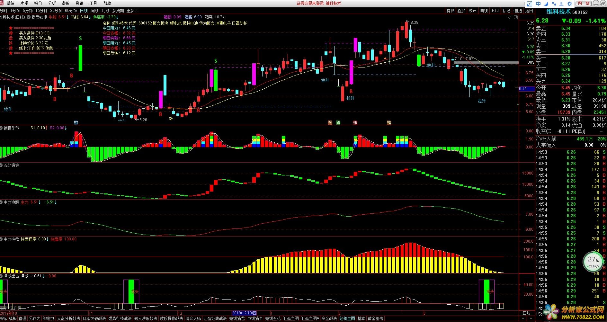The width and height of the screenshot is (607, 322).
Task: Toggle the IME moon night-mode icon
Action: [x=546, y=4]
